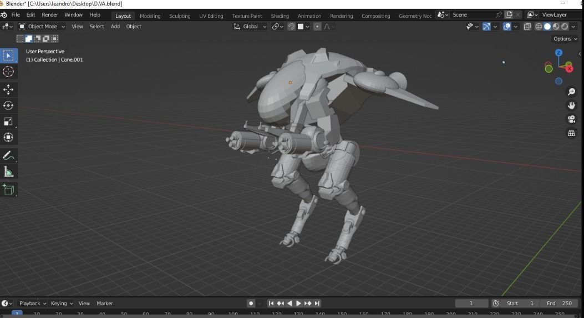This screenshot has width=584, height=318.
Task: Choose the Annotate pencil tool
Action: (8, 155)
